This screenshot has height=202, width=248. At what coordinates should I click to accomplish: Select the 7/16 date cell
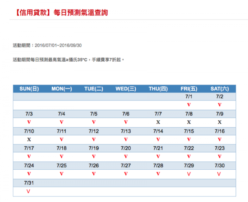pos(220,131)
